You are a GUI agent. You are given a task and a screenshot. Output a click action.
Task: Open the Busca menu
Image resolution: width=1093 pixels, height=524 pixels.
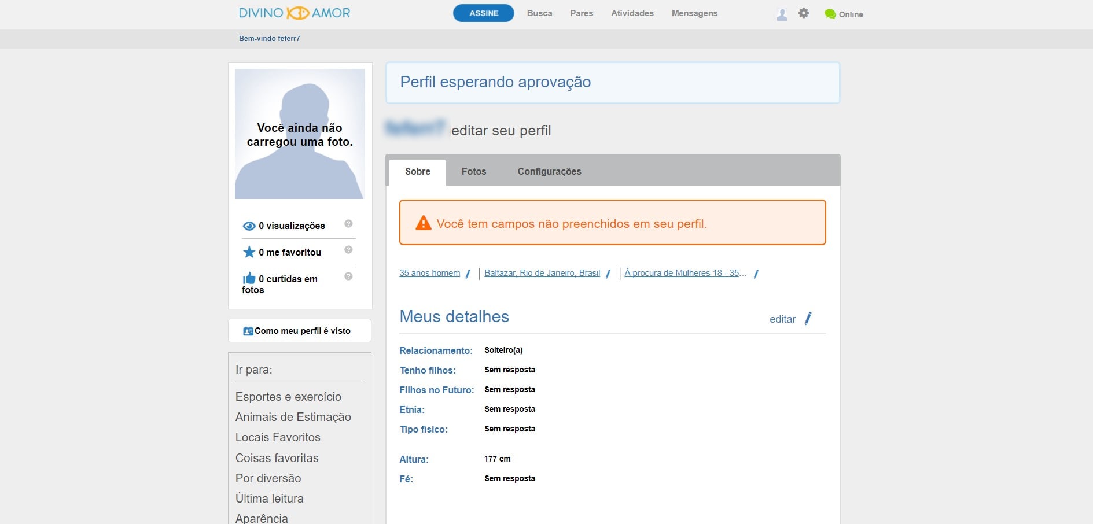click(539, 13)
